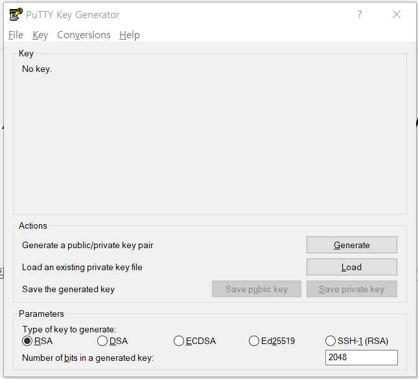The width and height of the screenshot is (418, 379).
Task: Click the "Number of bits in a generated key:" label
Action: pos(87,358)
